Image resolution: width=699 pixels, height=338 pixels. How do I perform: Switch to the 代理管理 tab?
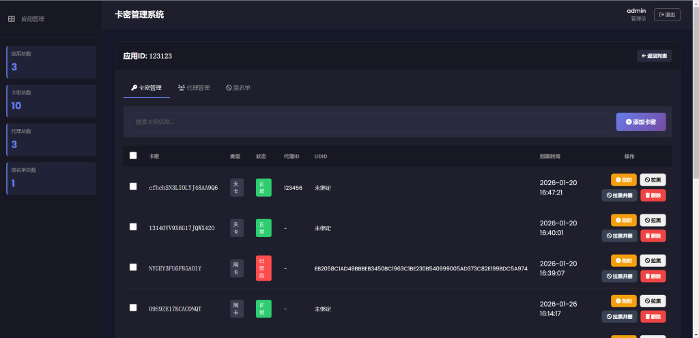point(194,88)
